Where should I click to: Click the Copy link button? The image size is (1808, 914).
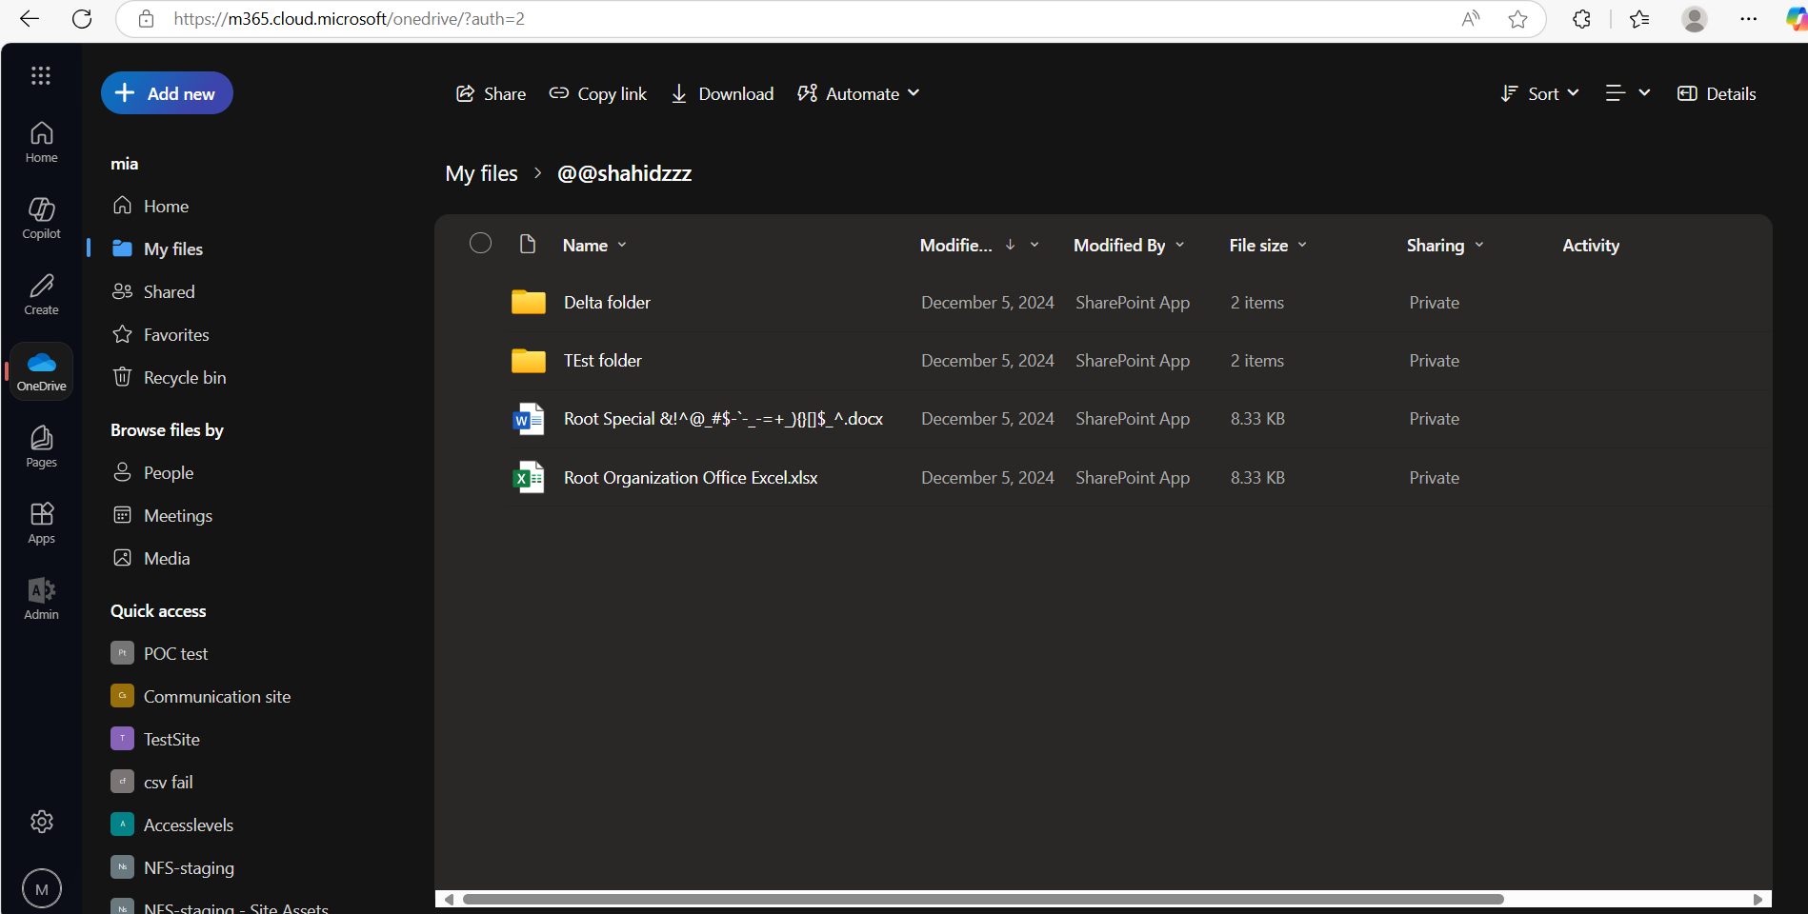coord(598,93)
